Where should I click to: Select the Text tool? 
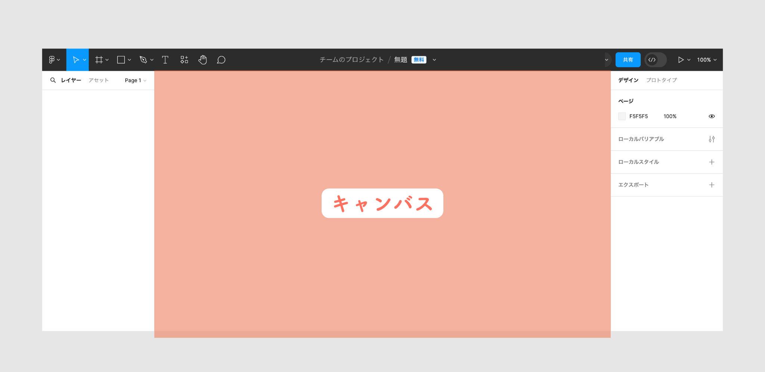point(165,59)
